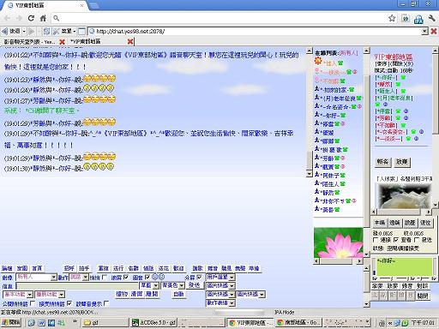The height and width of the screenshot is (329, 439).
Task: Toggle the 公開悄悄話 checkbox
Action: [33, 303]
